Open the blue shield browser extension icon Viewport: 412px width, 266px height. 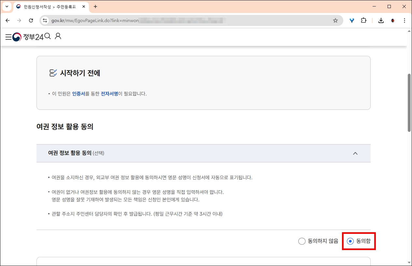[352, 20]
